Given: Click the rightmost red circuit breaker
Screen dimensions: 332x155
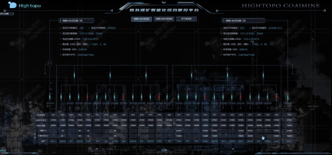Looking at the screenshot, I should 276,97.
